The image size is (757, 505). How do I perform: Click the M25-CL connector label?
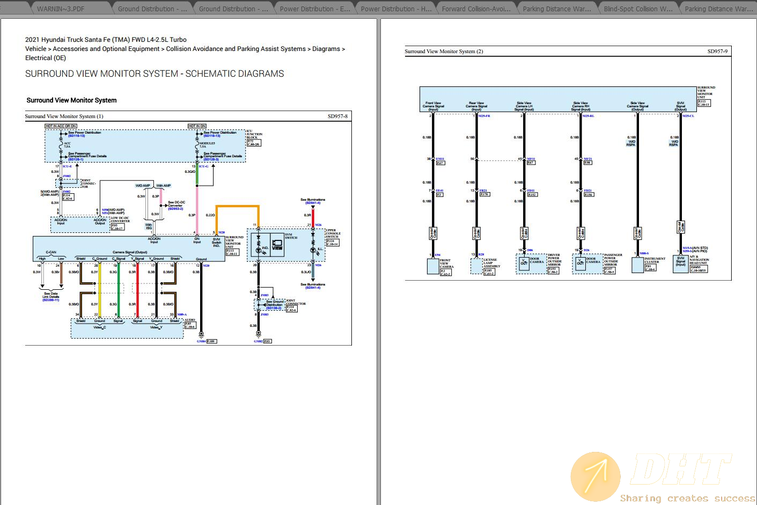pyautogui.click(x=688, y=116)
